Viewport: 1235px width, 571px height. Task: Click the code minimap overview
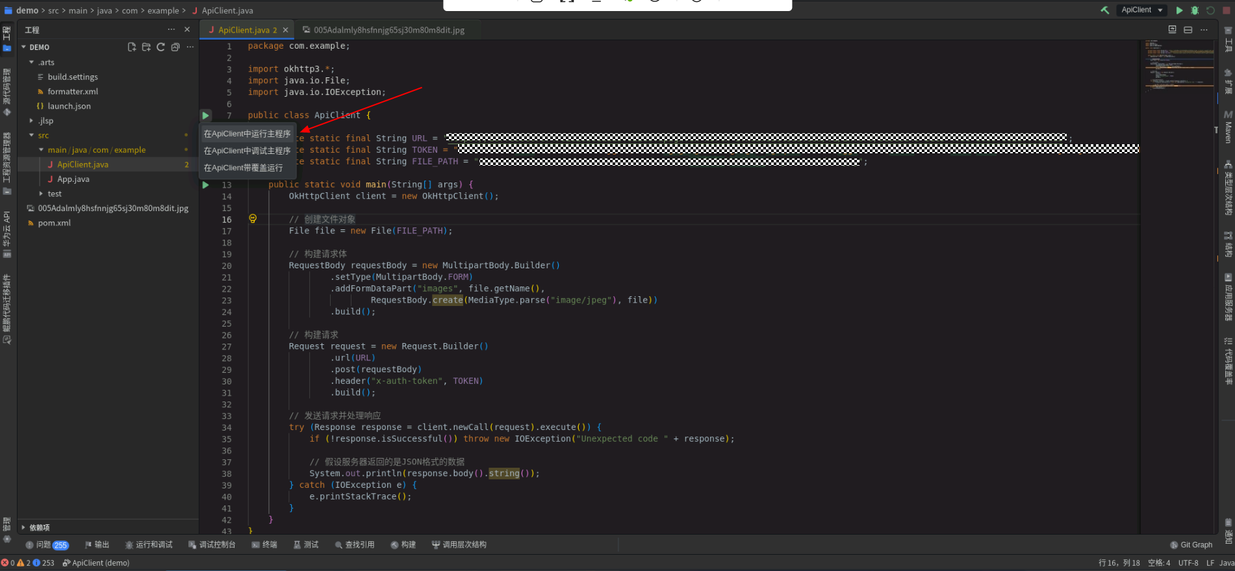1178,66
